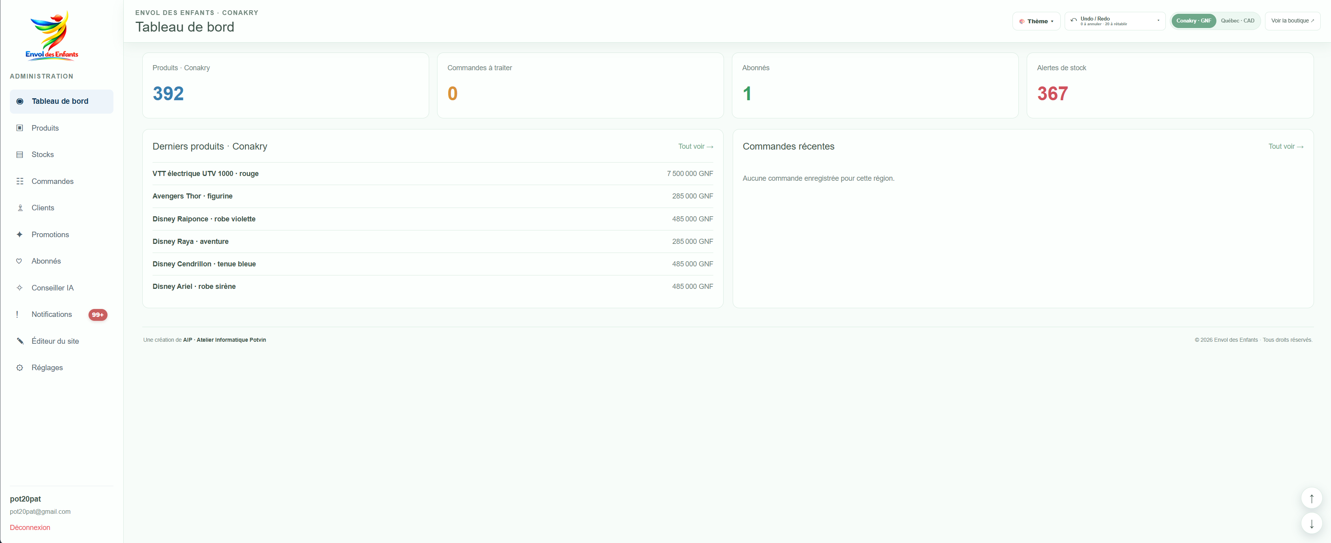Click the Conseiller IA sparkle icon
The height and width of the screenshot is (543, 1331).
(x=20, y=288)
